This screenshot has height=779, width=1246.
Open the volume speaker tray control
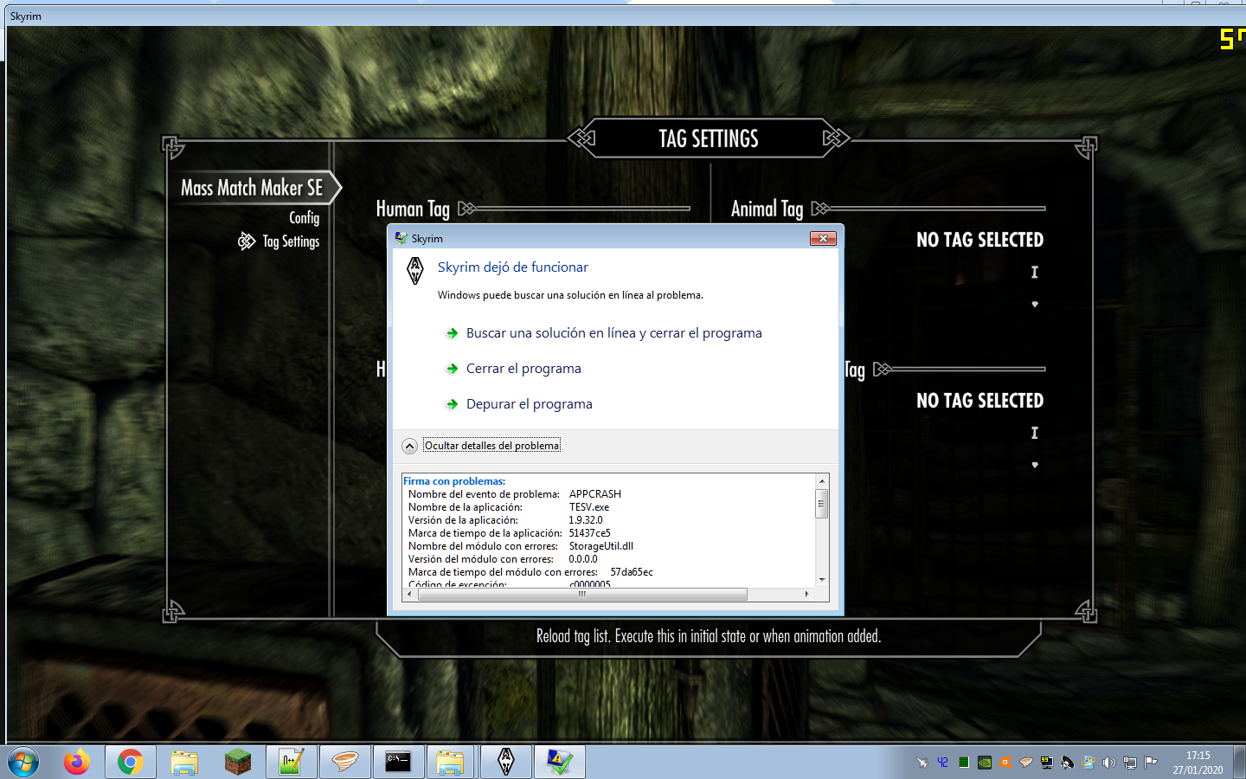tap(1108, 763)
